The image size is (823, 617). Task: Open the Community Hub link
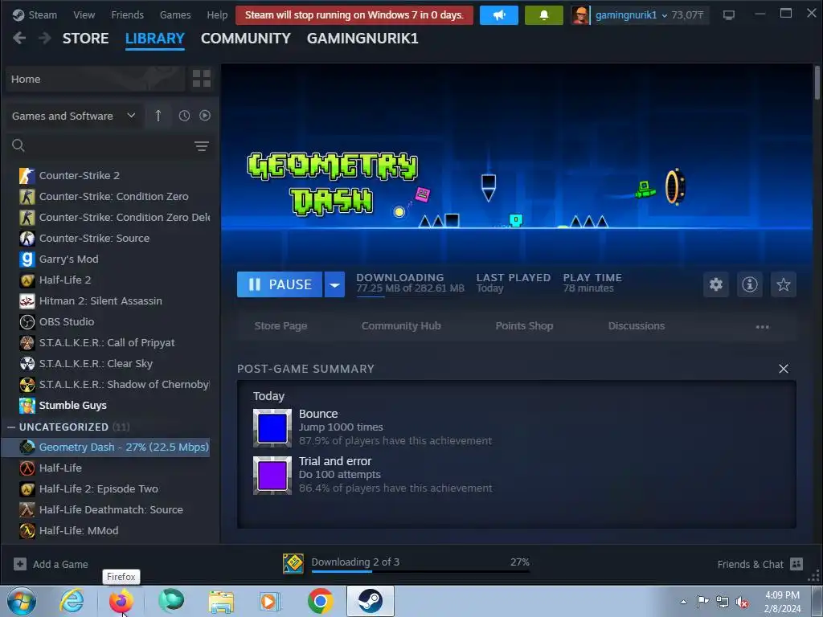click(x=401, y=326)
